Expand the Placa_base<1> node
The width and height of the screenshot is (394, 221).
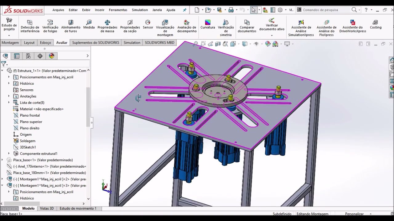click(2, 160)
